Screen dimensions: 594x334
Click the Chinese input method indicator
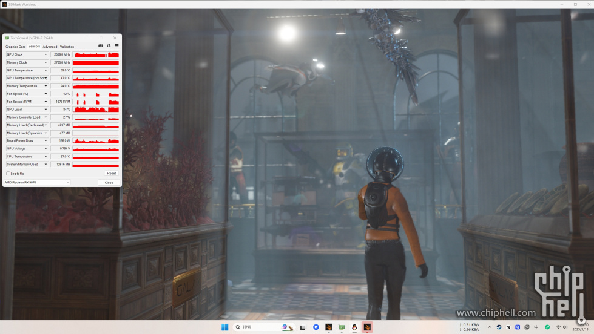(536, 327)
